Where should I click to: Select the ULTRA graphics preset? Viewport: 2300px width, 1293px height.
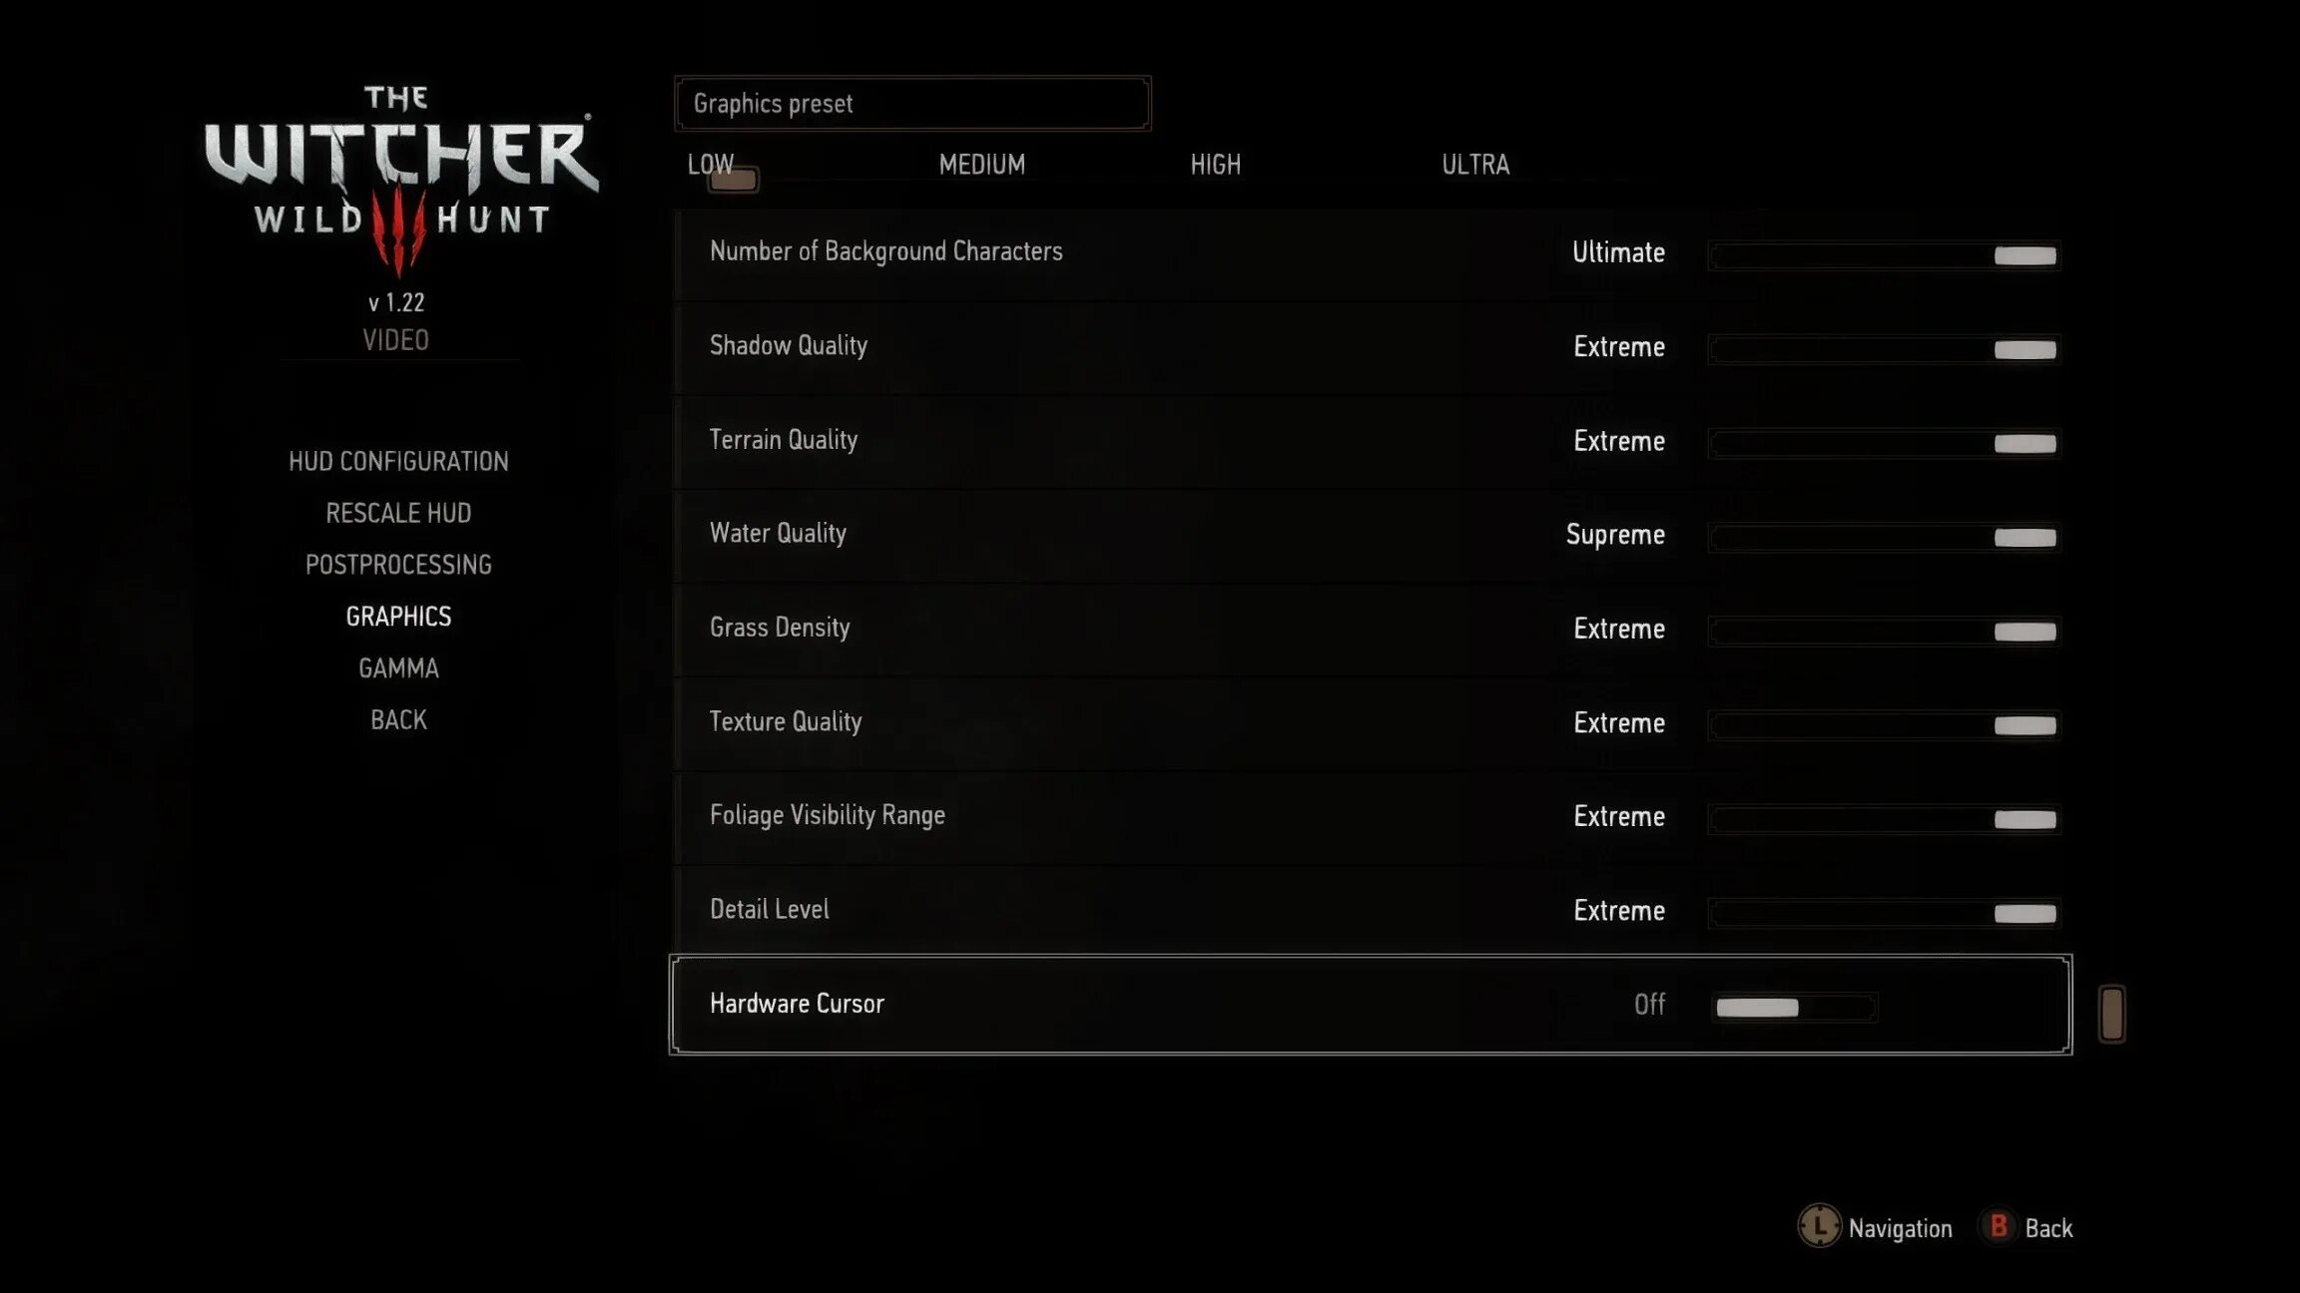tap(1473, 165)
